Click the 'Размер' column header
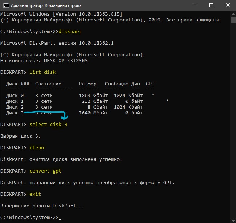The height and width of the screenshot is (223, 236). [x=87, y=84]
